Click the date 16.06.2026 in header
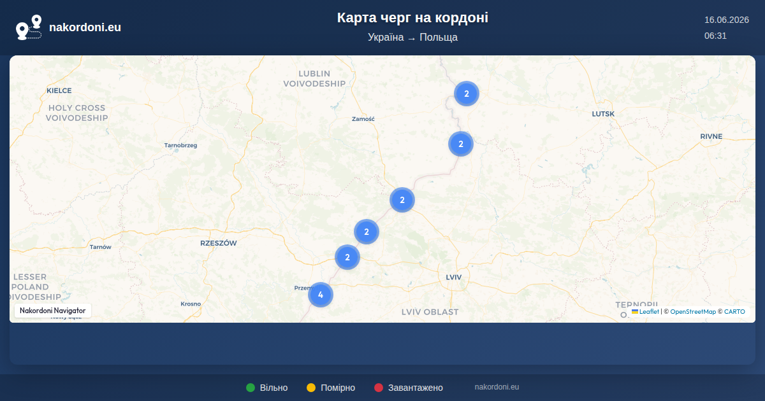The image size is (765, 401). point(726,20)
